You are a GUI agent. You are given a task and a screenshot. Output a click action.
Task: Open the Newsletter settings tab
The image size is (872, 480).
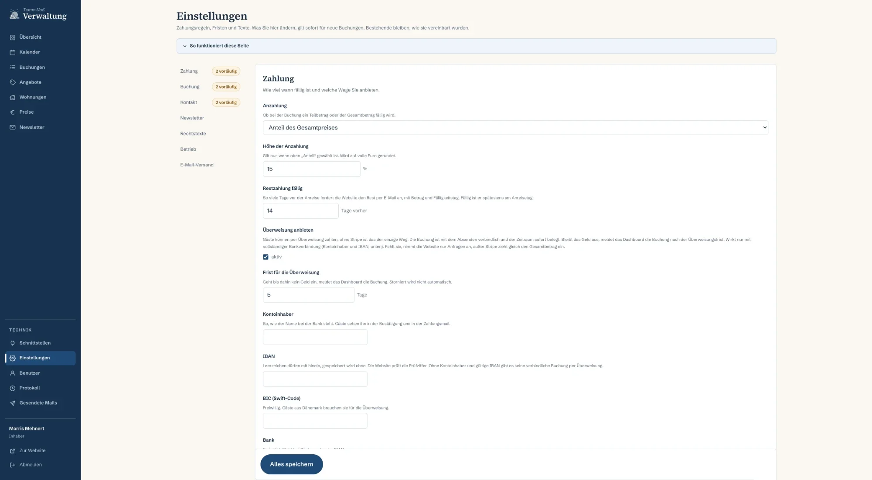[x=192, y=118]
